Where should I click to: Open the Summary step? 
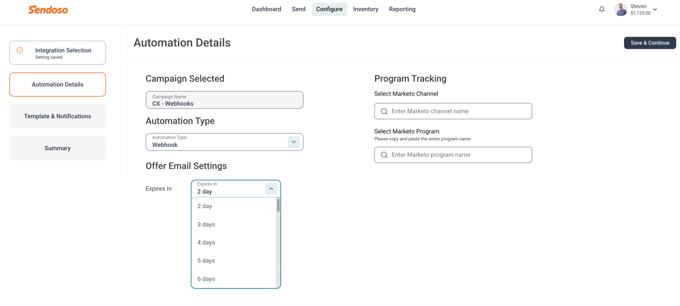(58, 148)
